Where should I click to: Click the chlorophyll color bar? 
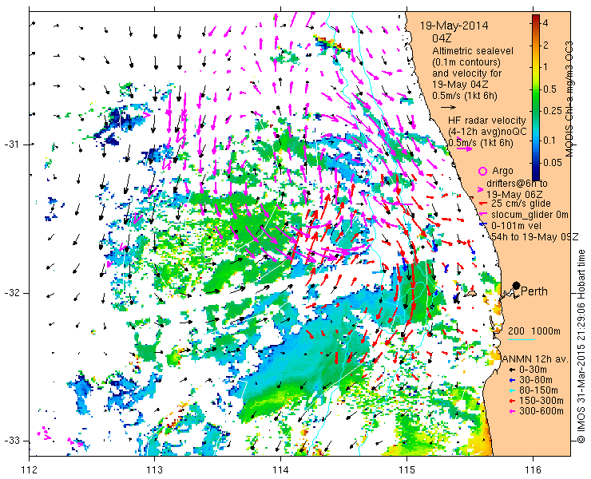pos(536,97)
